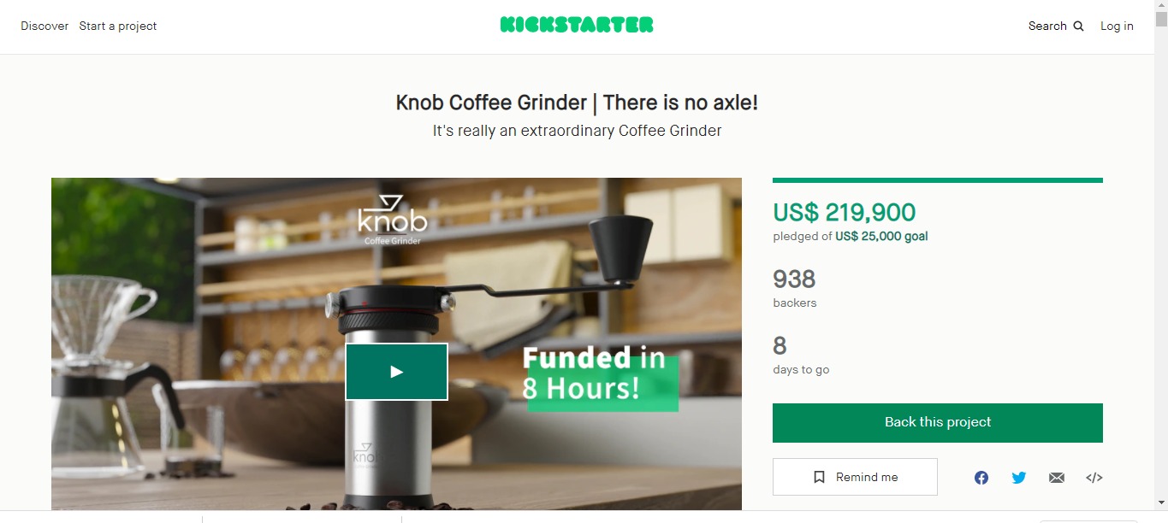The height and width of the screenshot is (523, 1168).
Task: Click the video thumbnail Knob logo
Action: pyautogui.click(x=393, y=220)
